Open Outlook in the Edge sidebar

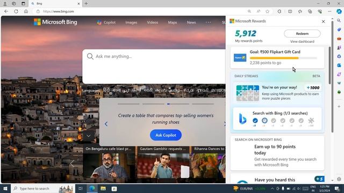point(339,65)
